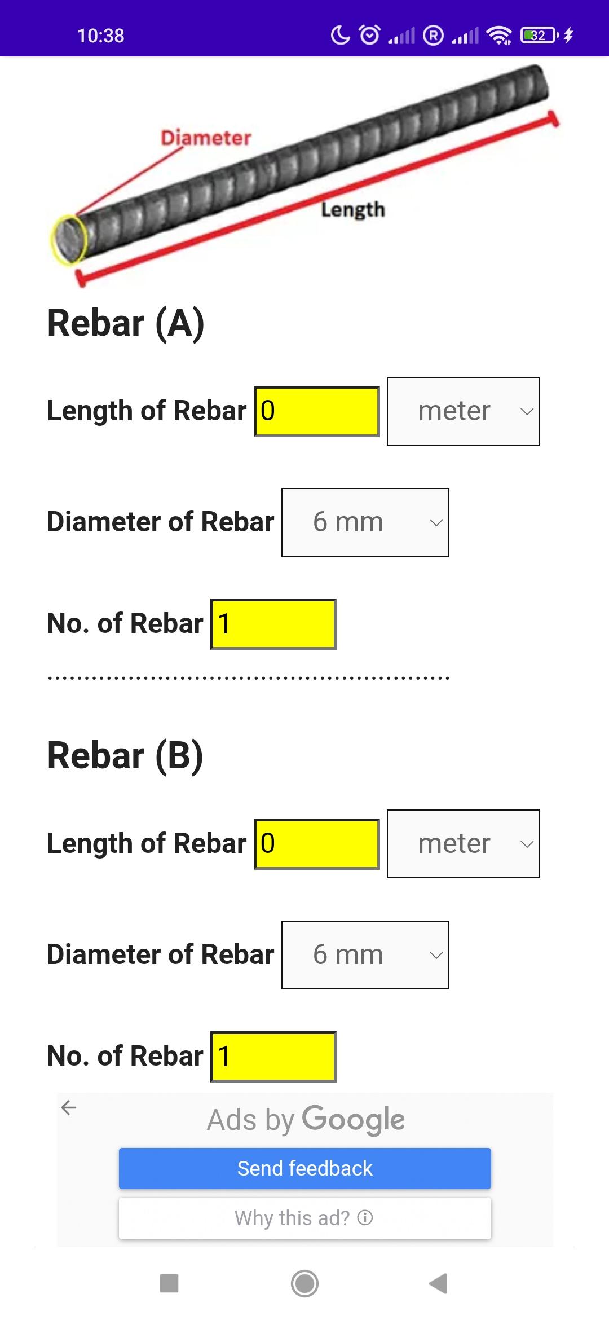Tap the Android back triangle button
This screenshot has width=609, height=1320.
coord(439,1283)
